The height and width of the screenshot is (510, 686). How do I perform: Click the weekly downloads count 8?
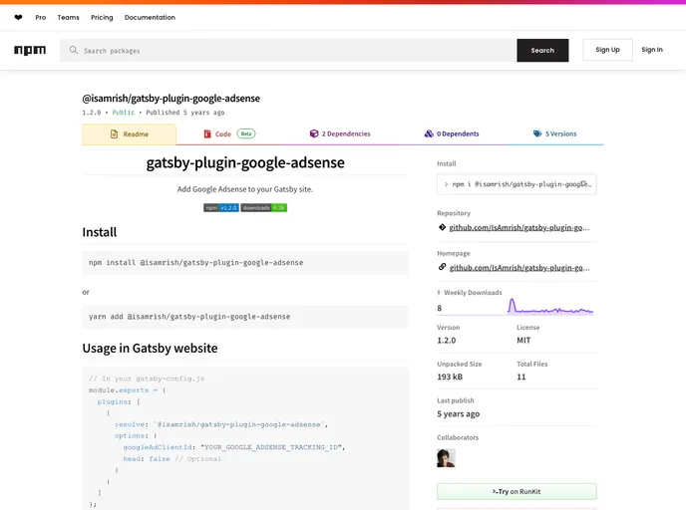point(440,308)
